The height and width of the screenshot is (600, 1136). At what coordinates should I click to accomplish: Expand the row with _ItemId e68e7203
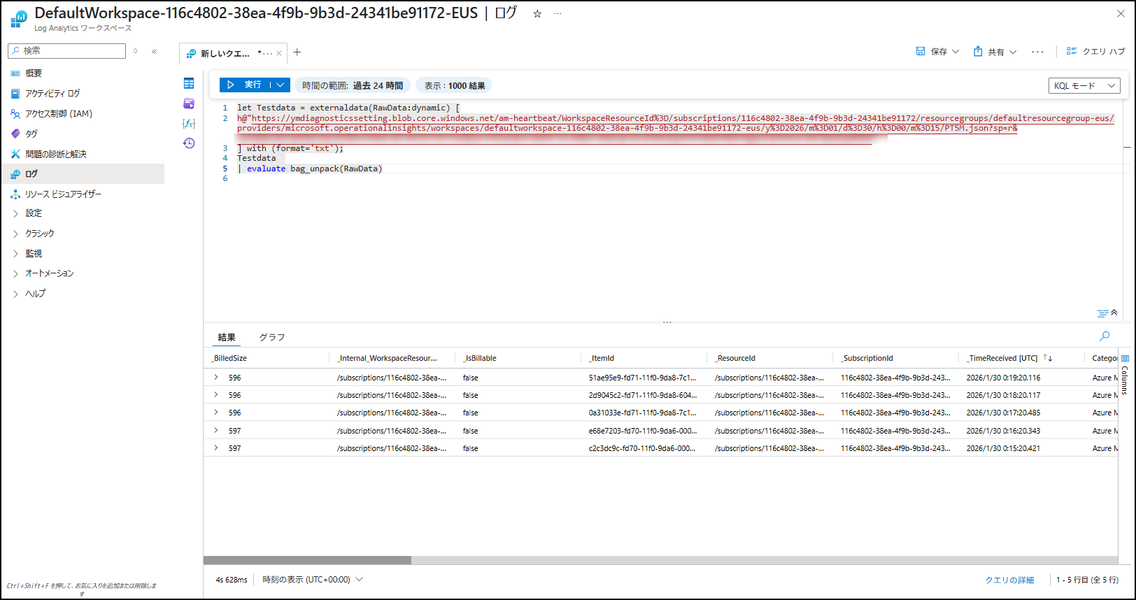[216, 431]
